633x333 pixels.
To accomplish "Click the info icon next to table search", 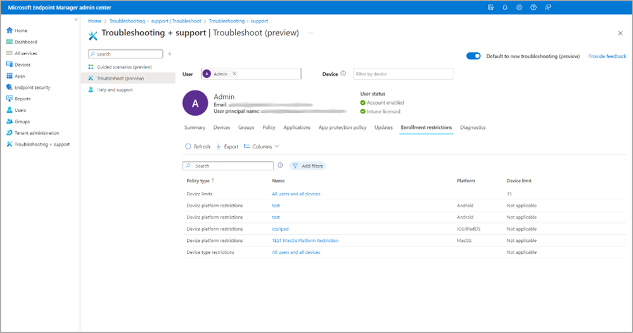I will (x=280, y=165).
